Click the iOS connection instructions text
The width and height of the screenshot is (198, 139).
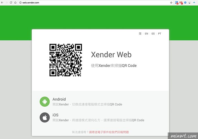[x=98, y=120]
